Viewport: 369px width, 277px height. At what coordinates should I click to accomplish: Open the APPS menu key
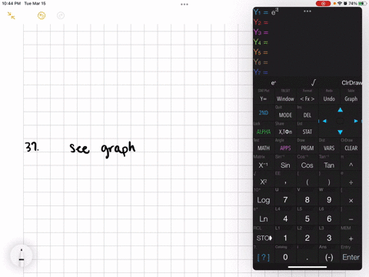tap(285, 149)
